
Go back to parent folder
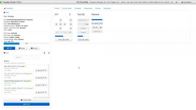[7, 61]
